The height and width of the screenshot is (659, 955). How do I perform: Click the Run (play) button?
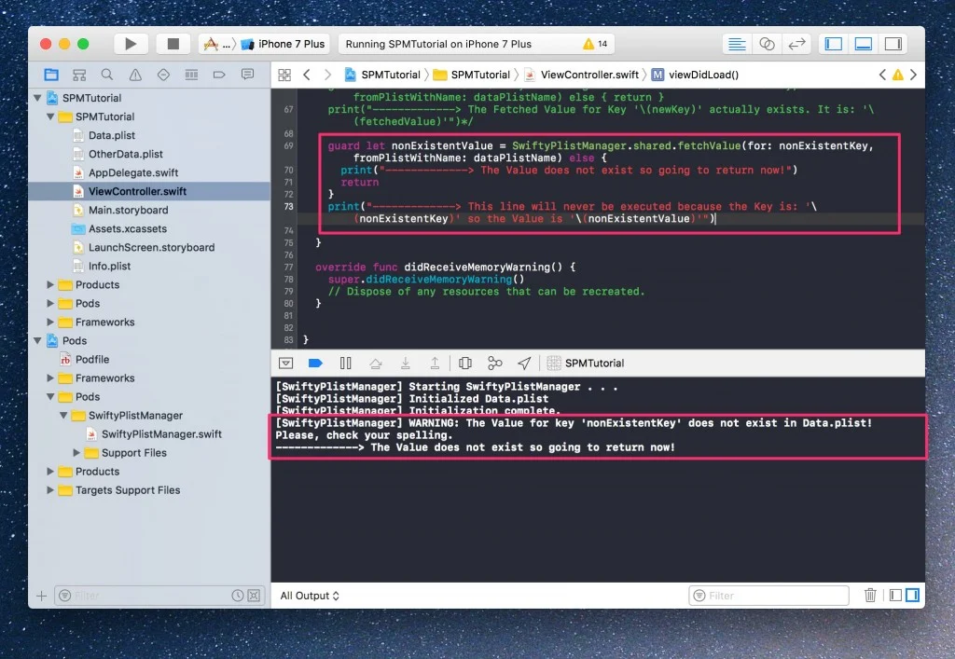[131, 44]
